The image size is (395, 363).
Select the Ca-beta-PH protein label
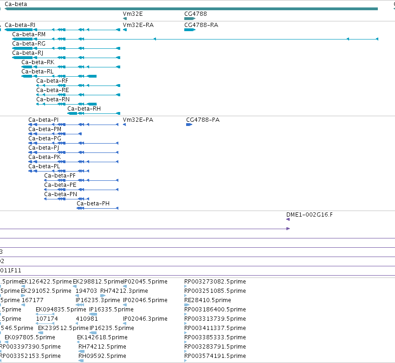coord(93,204)
